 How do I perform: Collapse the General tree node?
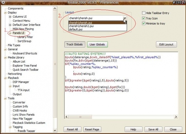pos(5,49)
